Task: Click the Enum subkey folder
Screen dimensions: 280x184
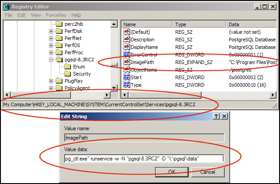Action: (x=67, y=67)
